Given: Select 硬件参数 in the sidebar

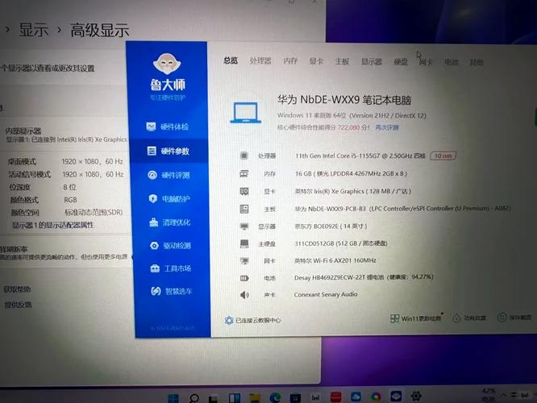Looking at the screenshot, I should click(x=169, y=151).
